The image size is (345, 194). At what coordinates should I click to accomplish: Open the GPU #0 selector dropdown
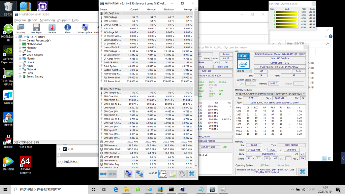point(243,71)
